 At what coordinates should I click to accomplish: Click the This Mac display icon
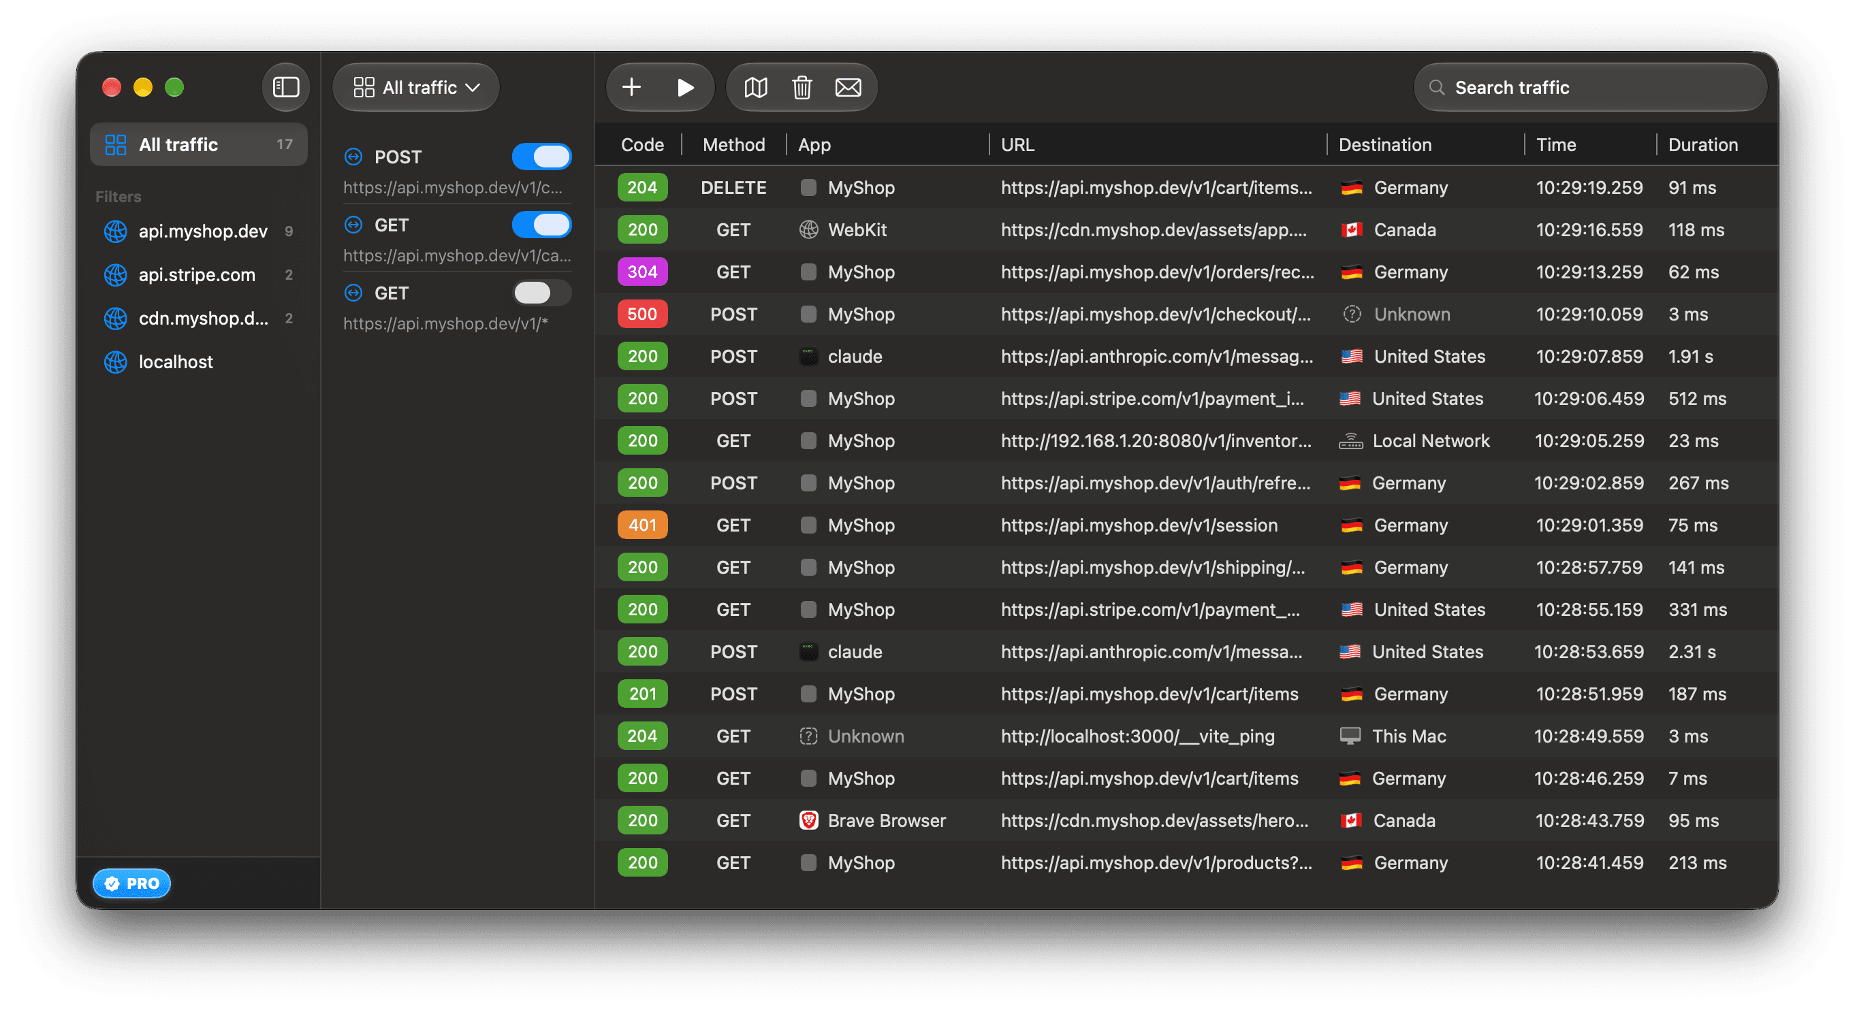pos(1350,736)
